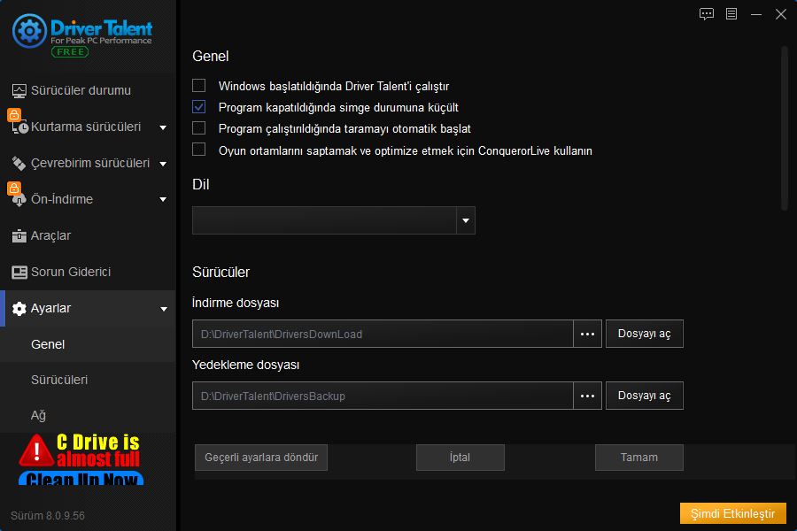This screenshot has height=531, width=797.
Task: Click the FREE badge under the logo
Action: coord(70,52)
